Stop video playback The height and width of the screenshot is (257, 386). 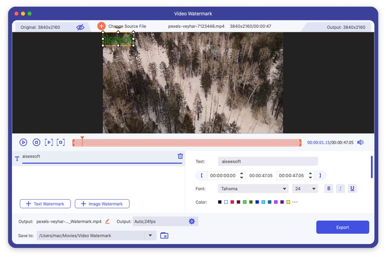tap(36, 142)
